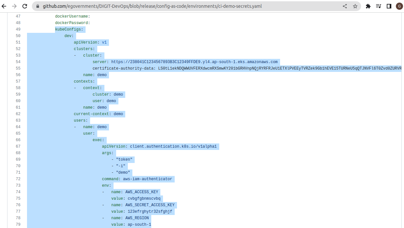The width and height of the screenshot is (404, 228).
Task: Open the media controls icon
Action: tap(378, 6)
